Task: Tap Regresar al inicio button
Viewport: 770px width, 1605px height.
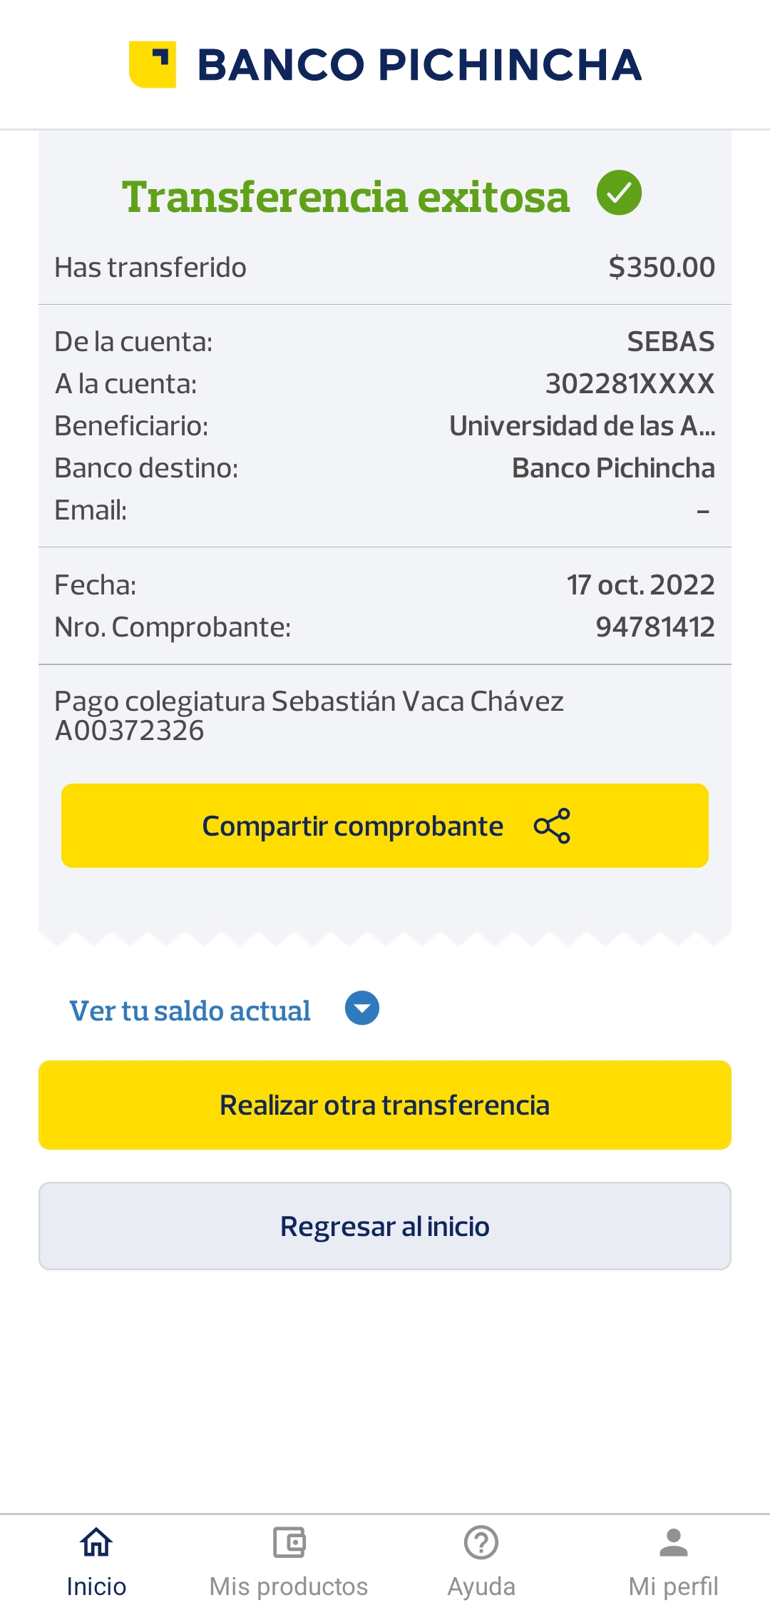Action: [x=385, y=1226]
